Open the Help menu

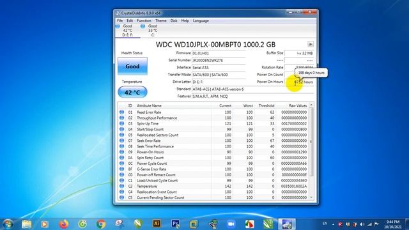[x=185, y=20]
